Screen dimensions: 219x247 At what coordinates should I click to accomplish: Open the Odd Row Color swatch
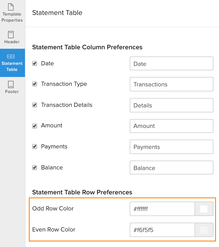(204, 209)
